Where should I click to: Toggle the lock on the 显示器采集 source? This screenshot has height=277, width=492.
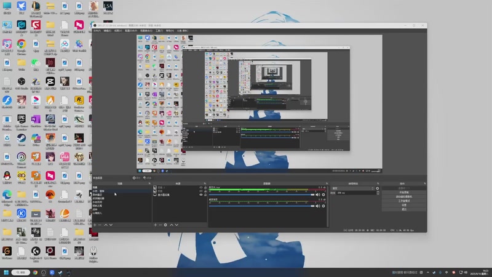pos(205,195)
